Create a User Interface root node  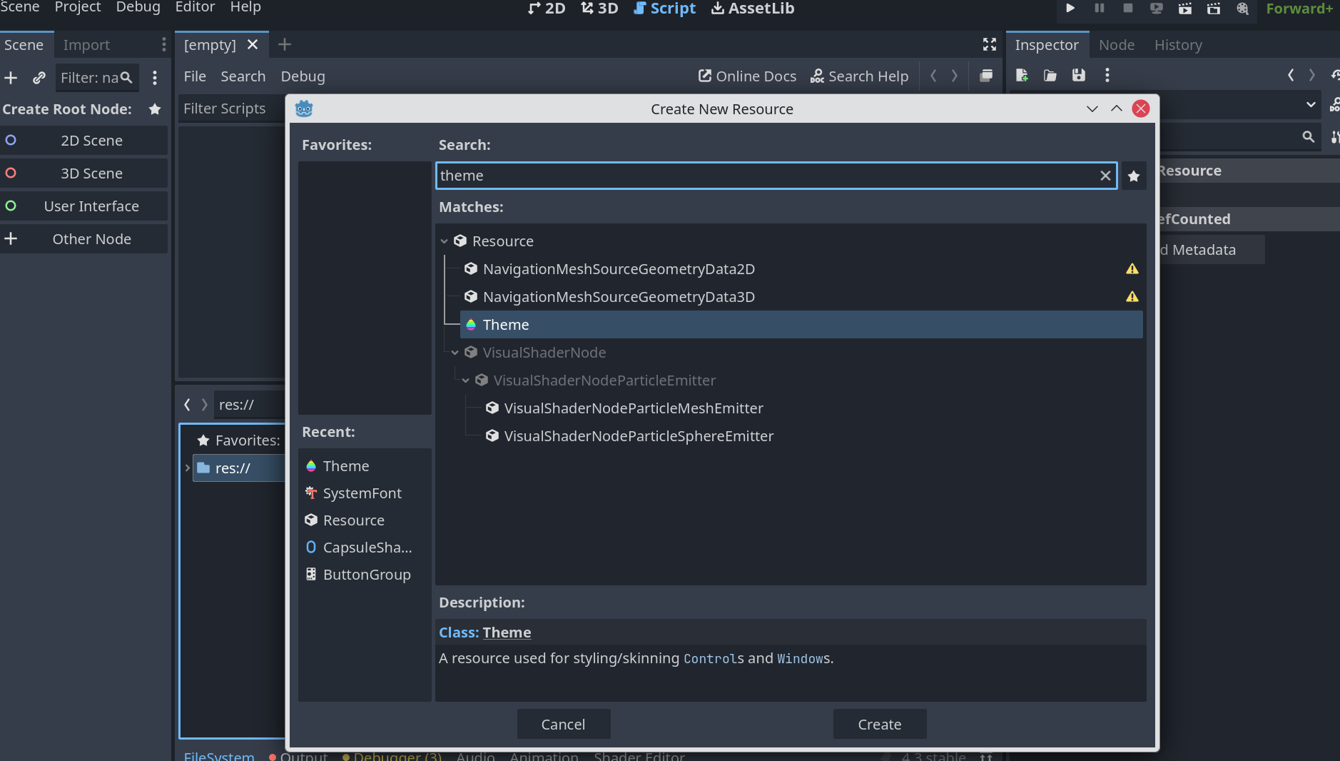84,206
